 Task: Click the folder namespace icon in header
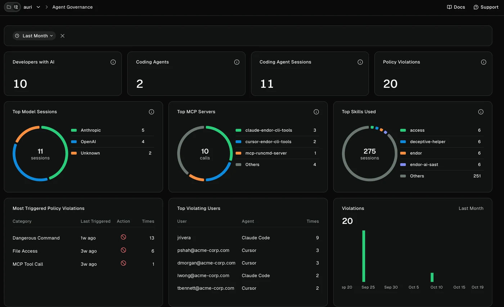point(9,7)
